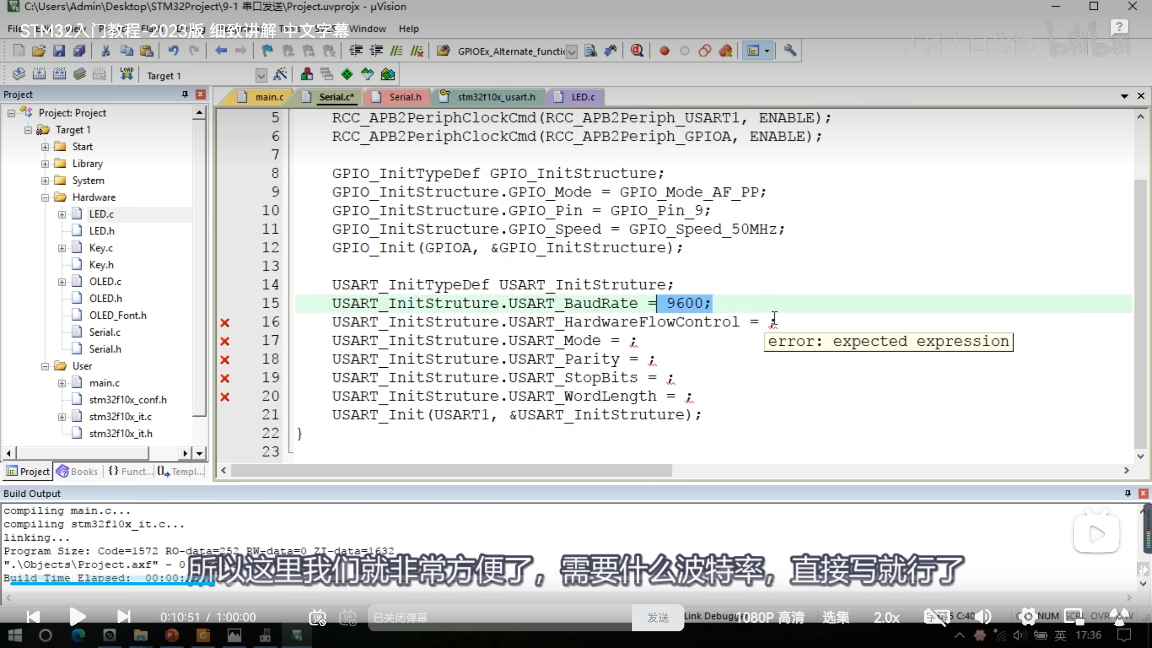Click the Undo arrow icon
The width and height of the screenshot is (1152, 648).
(x=173, y=51)
